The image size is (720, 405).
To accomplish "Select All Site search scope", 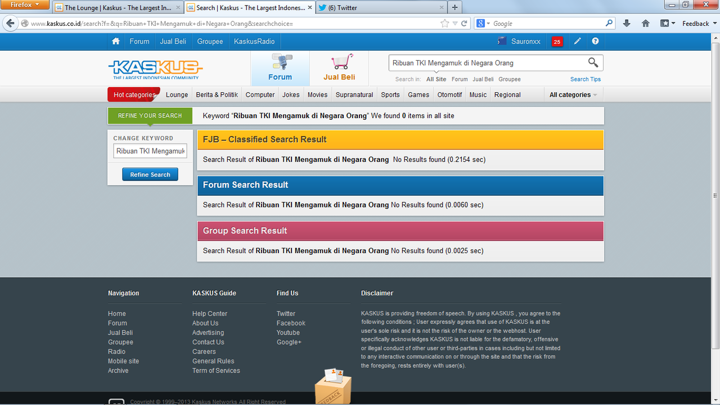I will coord(436,79).
